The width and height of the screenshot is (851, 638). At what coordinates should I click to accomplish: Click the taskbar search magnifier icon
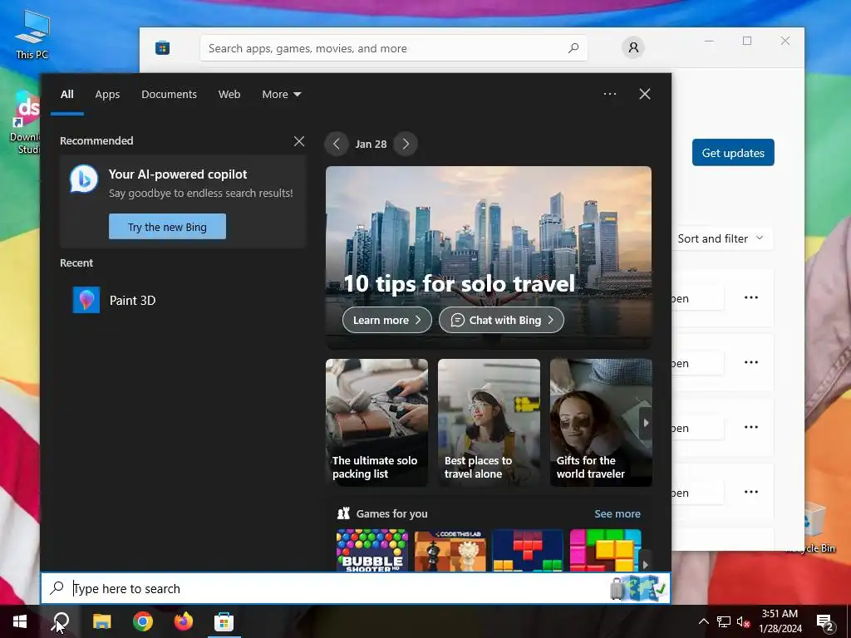[61, 621]
